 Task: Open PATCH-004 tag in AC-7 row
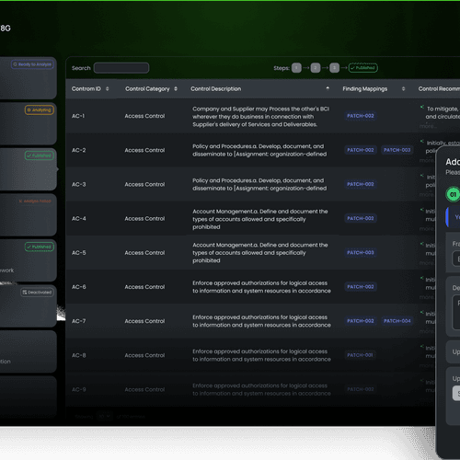397,321
